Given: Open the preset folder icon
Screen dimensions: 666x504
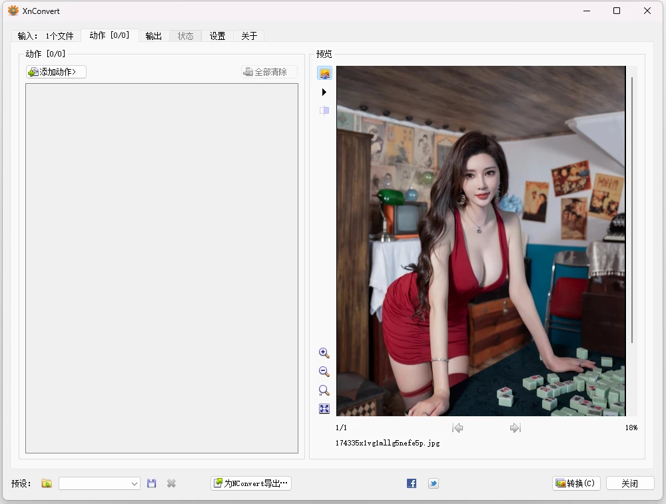Looking at the screenshot, I should (47, 483).
